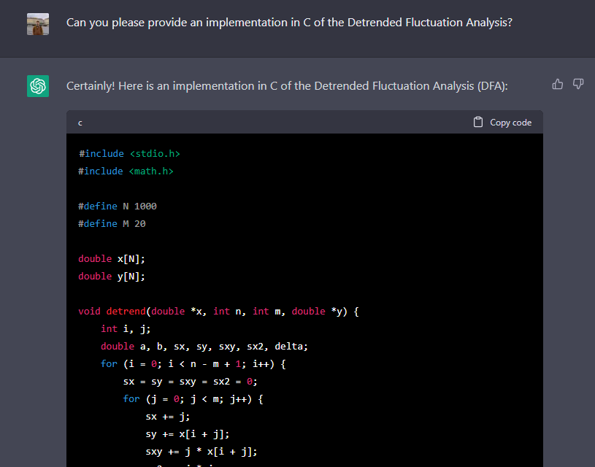The width and height of the screenshot is (595, 467).
Task: Click the line "sx = sy = sxy = sx2 = 0;"
Action: (x=190, y=382)
